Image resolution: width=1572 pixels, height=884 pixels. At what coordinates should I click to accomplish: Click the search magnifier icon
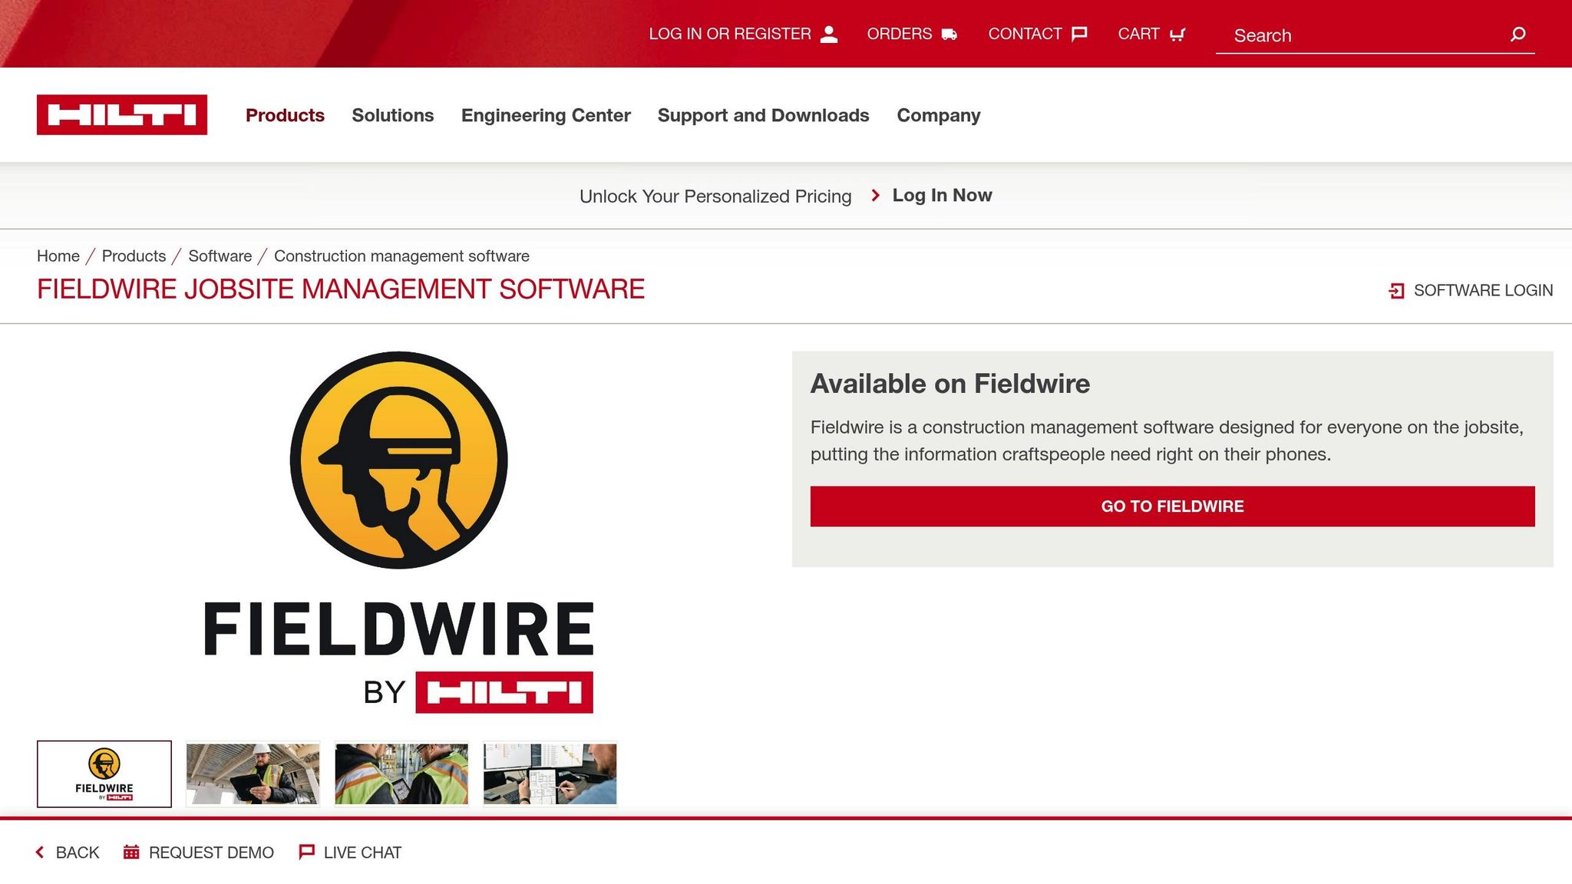click(x=1518, y=34)
